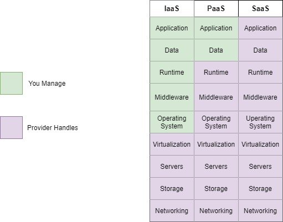Click the Runtime cell in SaaS column

(x=260, y=73)
